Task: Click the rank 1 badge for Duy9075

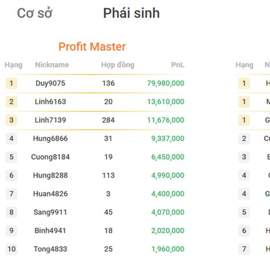Action: tap(11, 83)
